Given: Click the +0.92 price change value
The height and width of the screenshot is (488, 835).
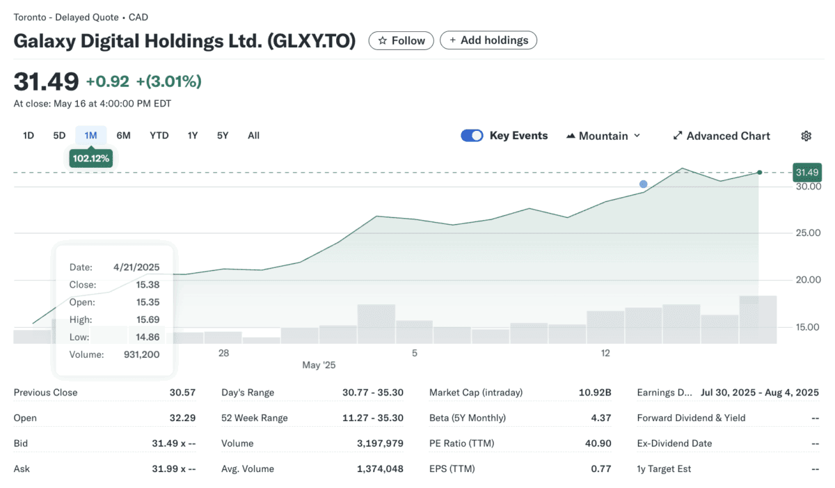Looking at the screenshot, I should point(107,81).
